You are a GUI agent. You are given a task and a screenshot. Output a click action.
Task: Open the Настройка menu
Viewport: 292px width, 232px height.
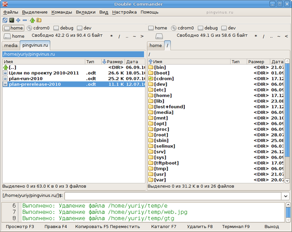click(124, 12)
